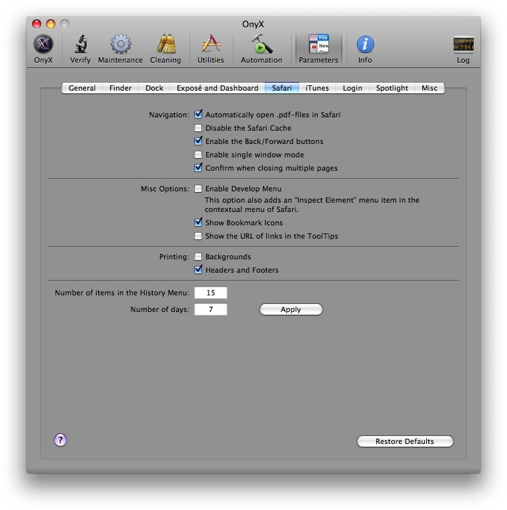This screenshot has height=510, width=507.
Task: Toggle Confirm when closing multiple pages
Action: click(x=198, y=168)
